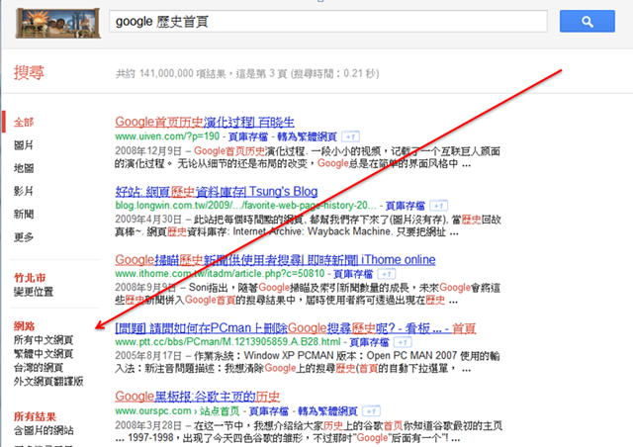The height and width of the screenshot is (447, 633).
Task: Click +1 button on the uiven.com result
Action: [x=350, y=136]
